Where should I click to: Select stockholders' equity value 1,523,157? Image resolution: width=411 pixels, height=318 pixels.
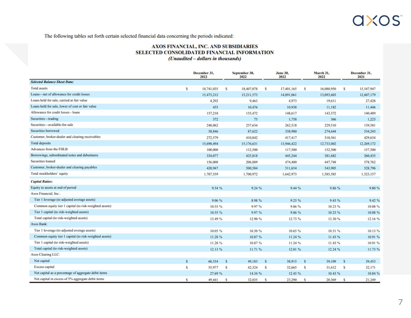pos(369,174)
